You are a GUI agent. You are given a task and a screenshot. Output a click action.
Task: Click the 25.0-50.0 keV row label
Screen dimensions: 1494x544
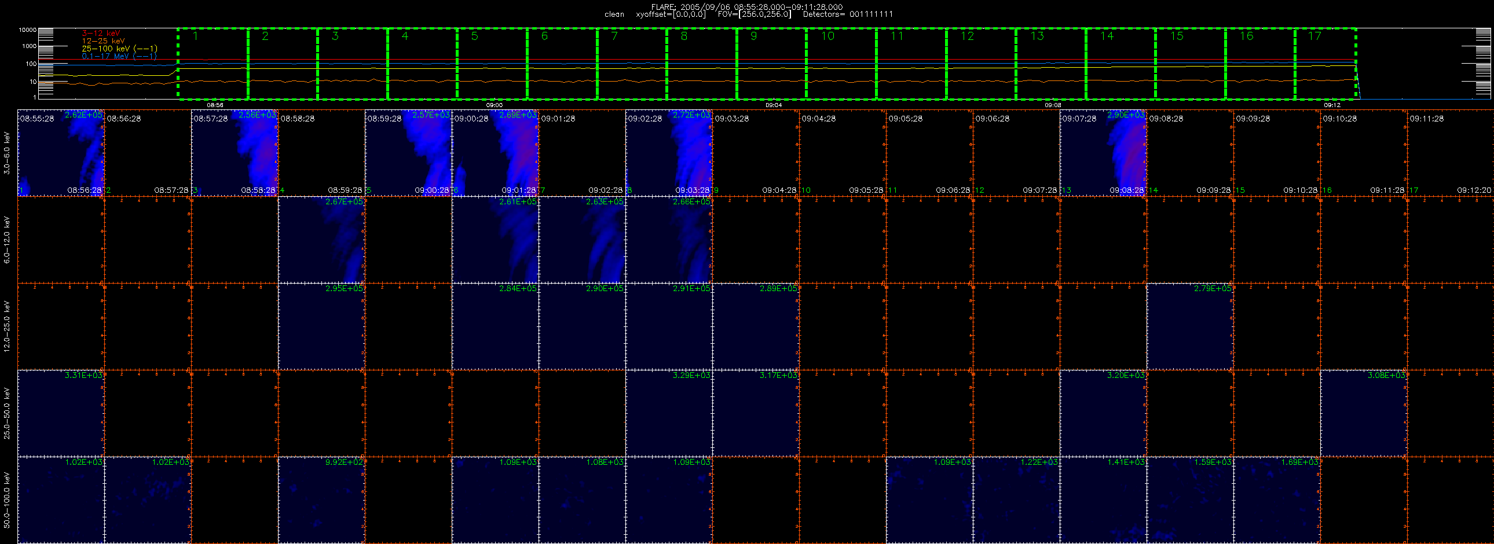coord(7,413)
